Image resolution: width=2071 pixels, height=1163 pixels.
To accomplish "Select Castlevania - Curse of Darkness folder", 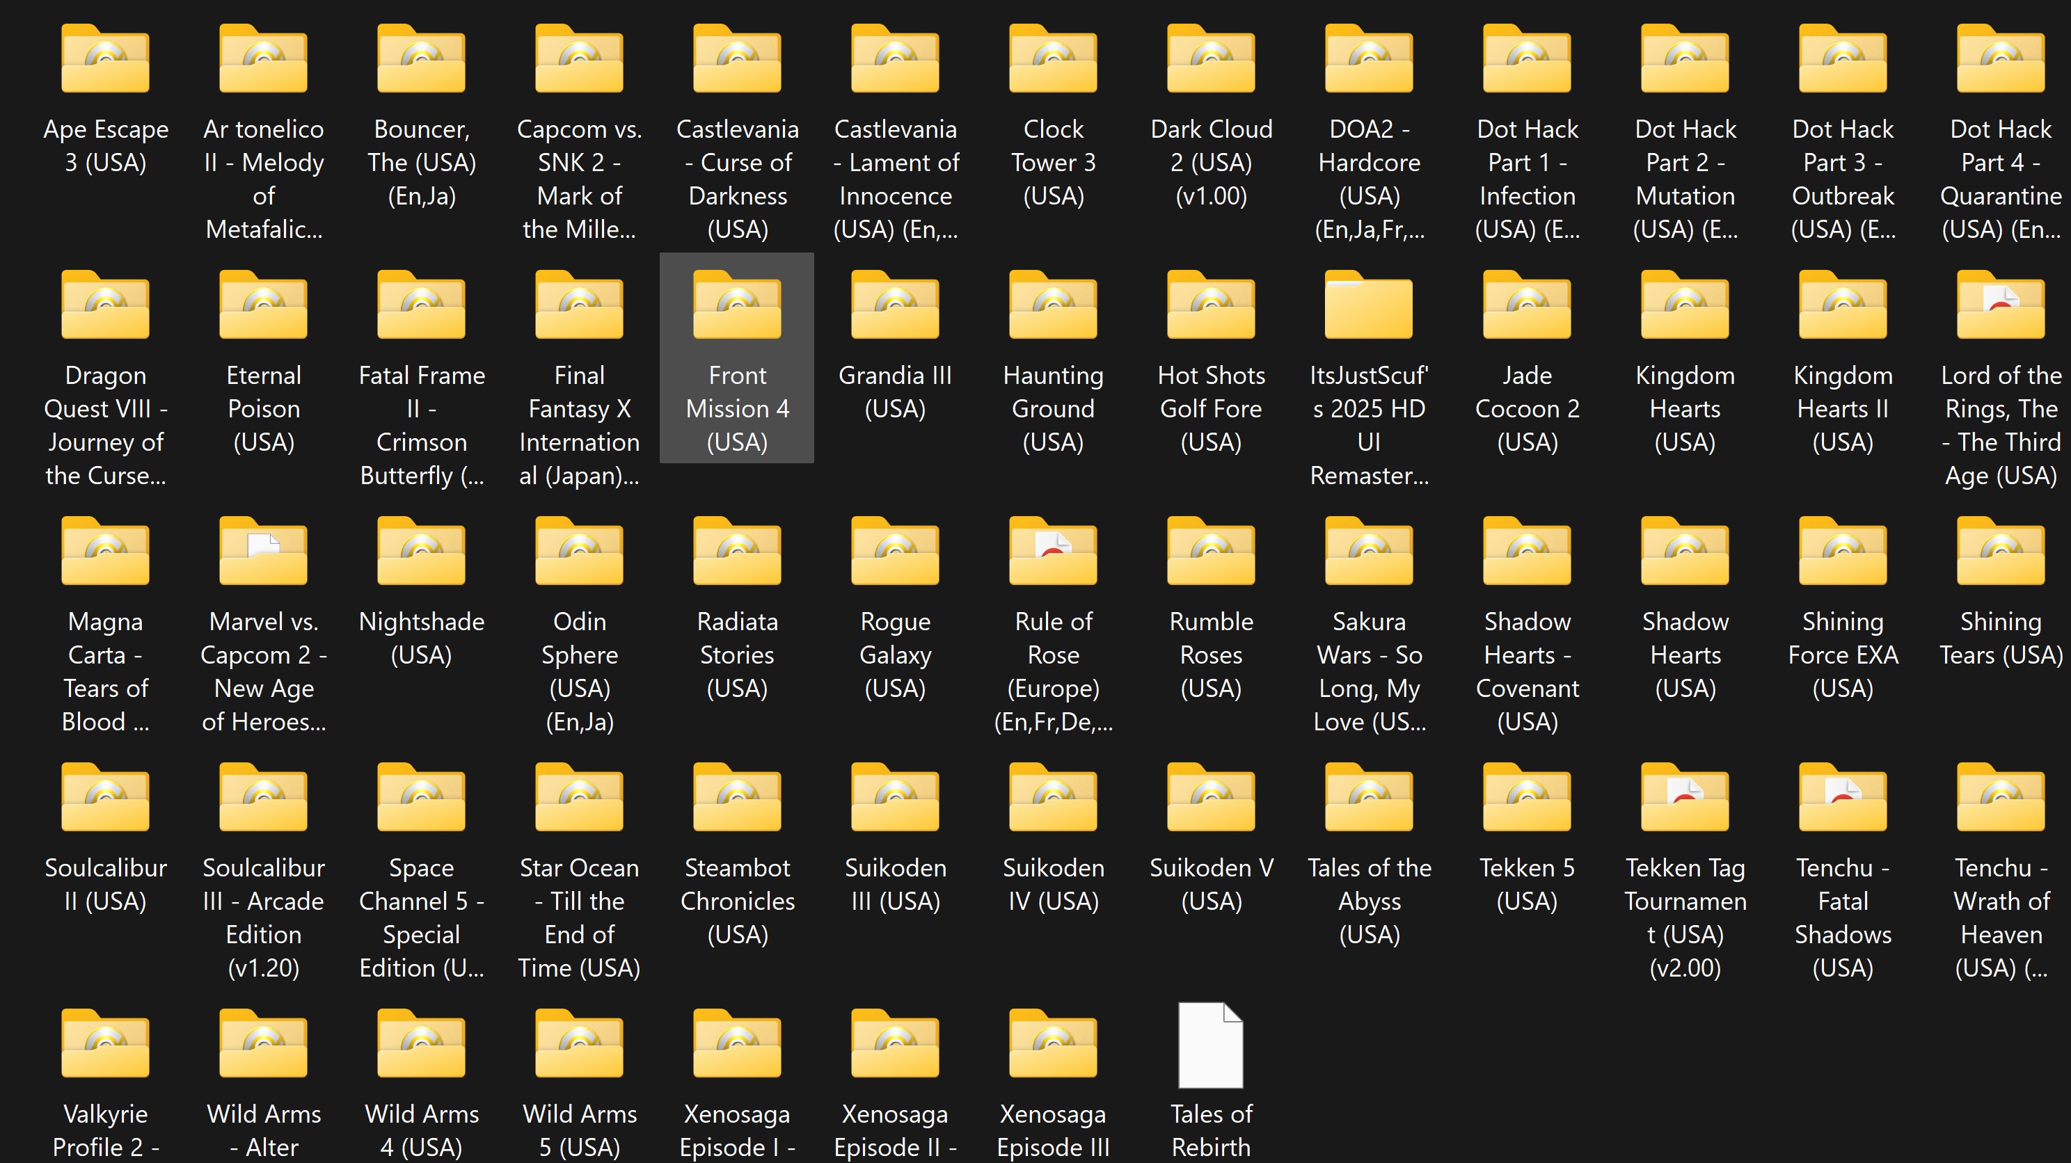I will [737, 58].
